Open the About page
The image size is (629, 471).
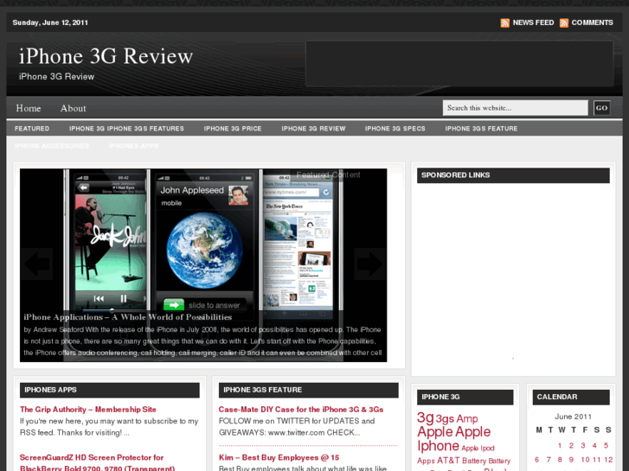point(73,108)
